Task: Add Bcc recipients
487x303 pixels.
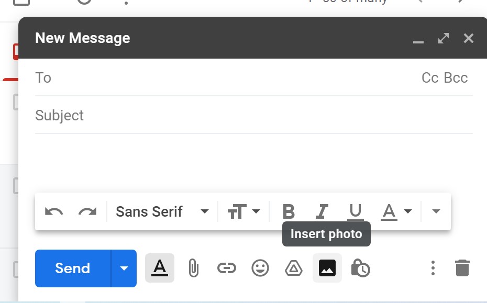Action: [x=456, y=78]
